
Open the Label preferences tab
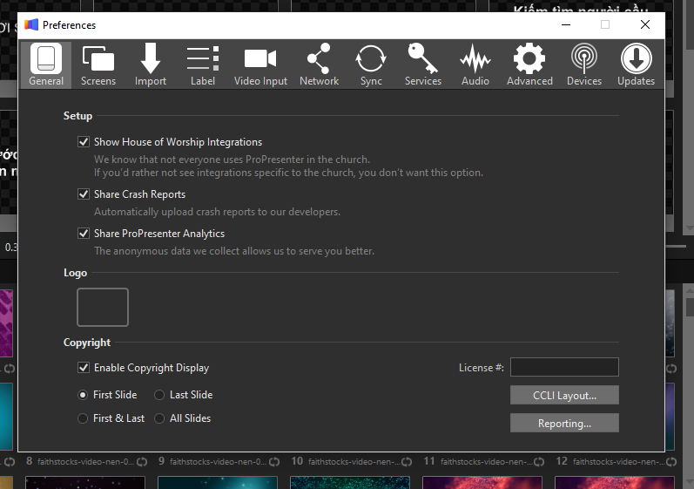click(203, 65)
